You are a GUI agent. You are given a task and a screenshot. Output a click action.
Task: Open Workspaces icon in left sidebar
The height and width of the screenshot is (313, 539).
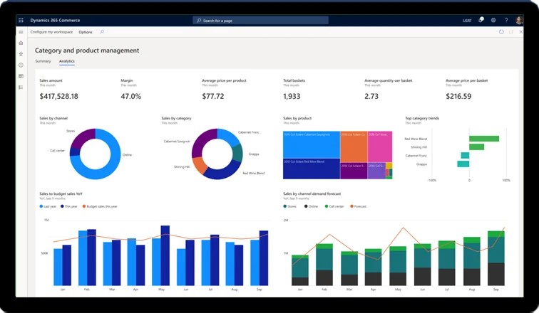(21, 75)
